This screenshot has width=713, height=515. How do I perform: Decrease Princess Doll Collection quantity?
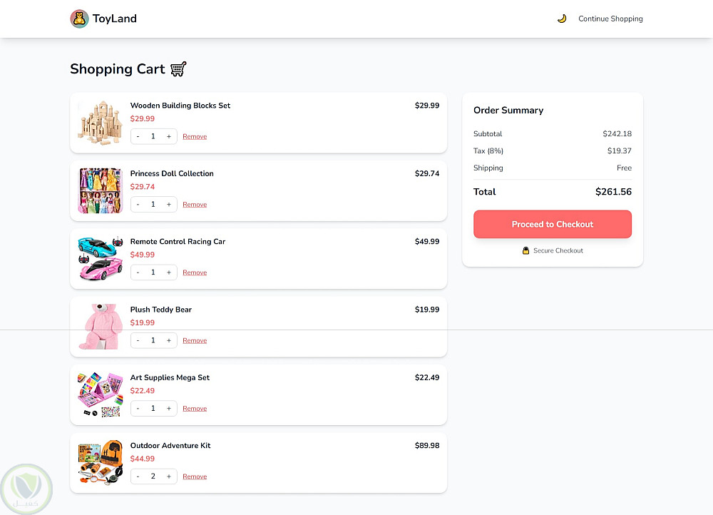138,205
